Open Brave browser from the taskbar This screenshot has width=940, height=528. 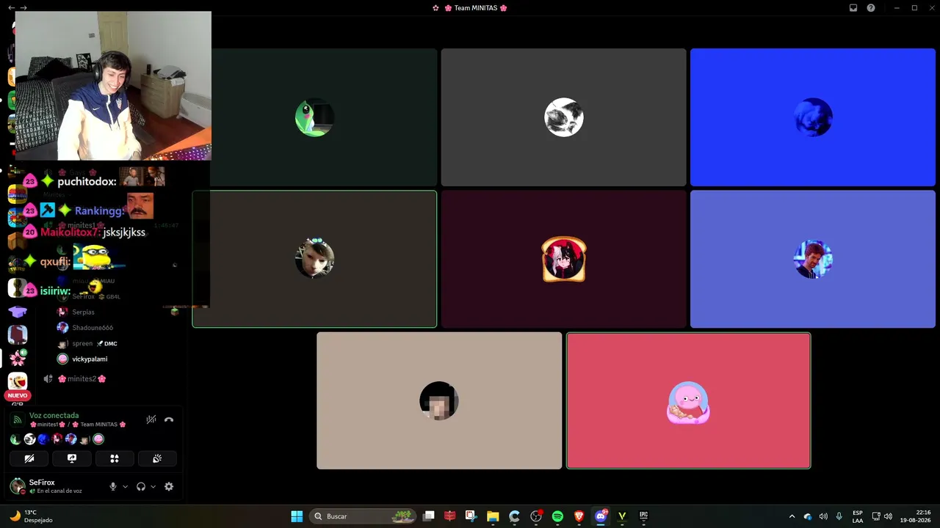[x=579, y=516]
